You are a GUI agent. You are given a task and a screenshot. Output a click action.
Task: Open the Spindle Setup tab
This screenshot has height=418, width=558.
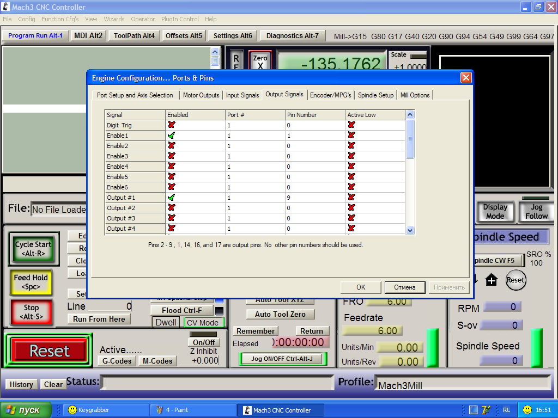click(x=375, y=95)
